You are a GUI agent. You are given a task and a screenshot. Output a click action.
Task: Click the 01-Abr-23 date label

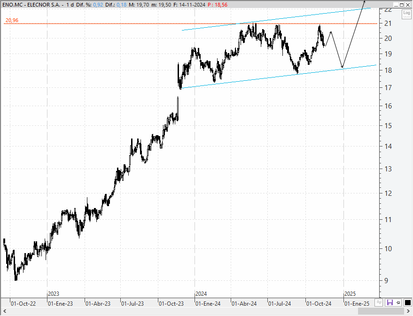pyautogui.click(x=98, y=304)
